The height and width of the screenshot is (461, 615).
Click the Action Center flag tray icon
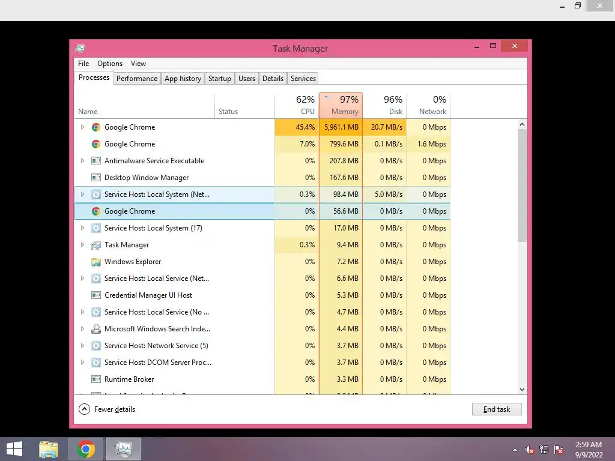tap(559, 450)
